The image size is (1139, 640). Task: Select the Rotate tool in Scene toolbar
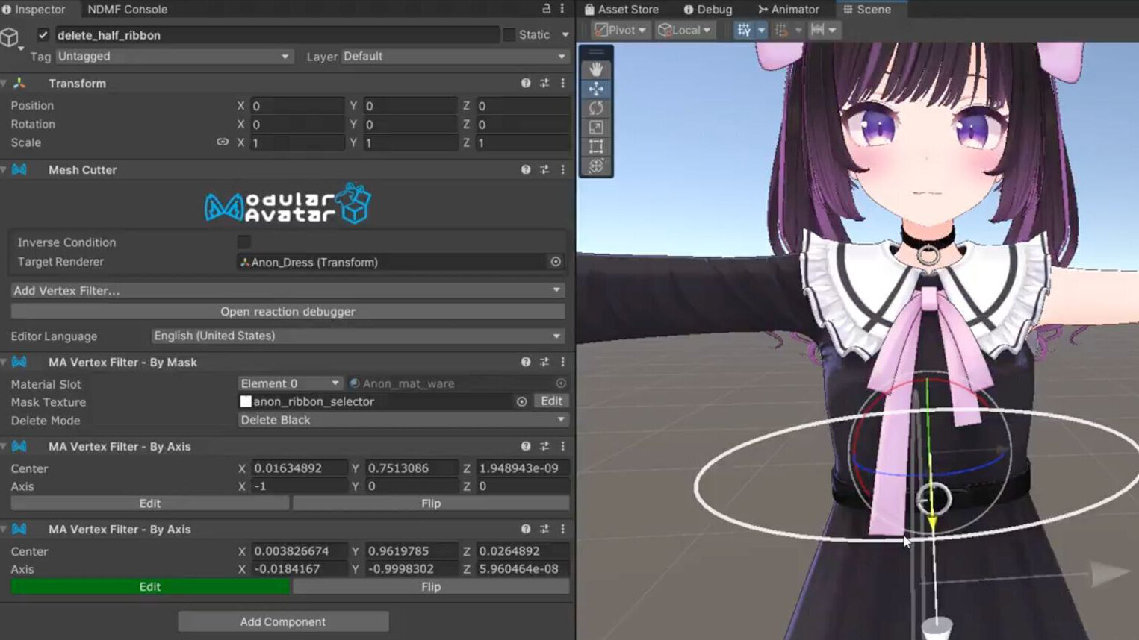pyautogui.click(x=596, y=108)
